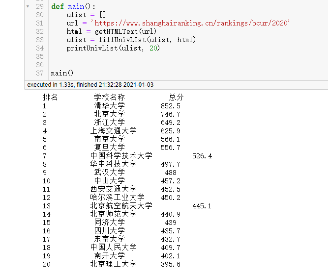Click score 457.2
The image size is (328, 274).
(171, 181)
